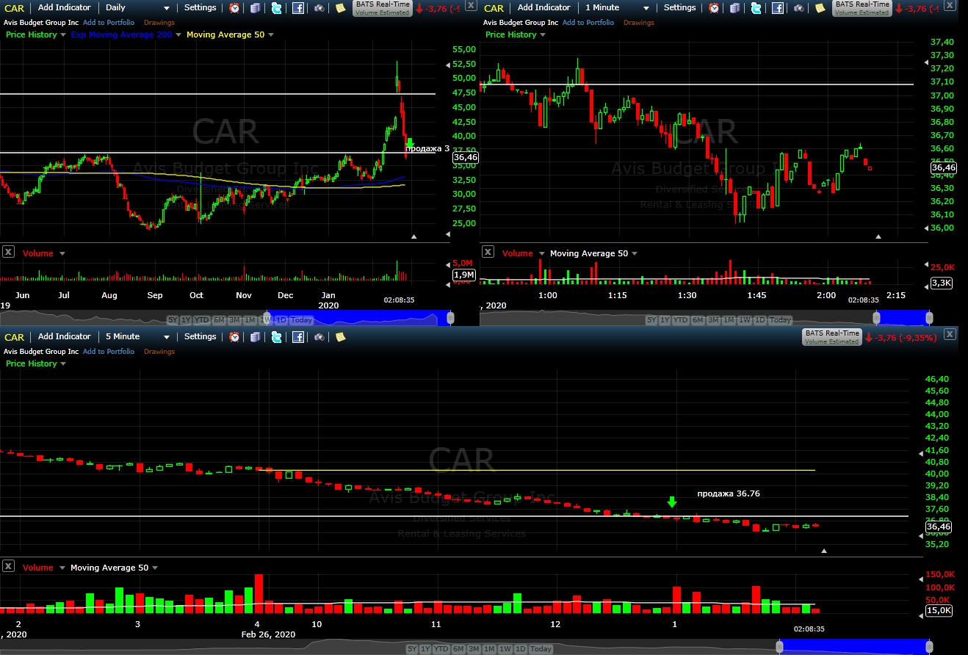Select the 6M range in the 5 Minute chart
Image resolution: width=968 pixels, height=655 pixels.
pyautogui.click(x=458, y=649)
